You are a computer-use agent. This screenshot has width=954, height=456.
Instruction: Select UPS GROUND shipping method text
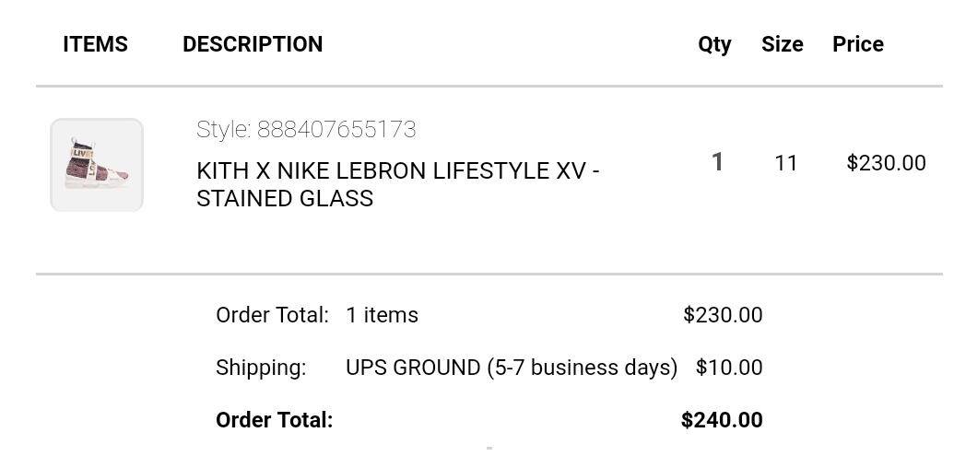(512, 368)
